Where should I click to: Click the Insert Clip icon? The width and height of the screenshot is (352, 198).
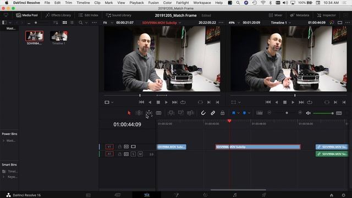(171, 113)
